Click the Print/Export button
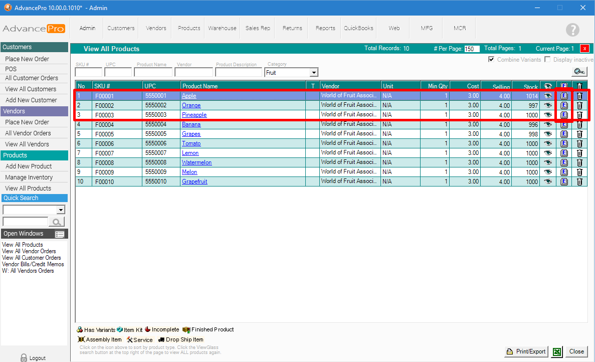The image size is (595, 362). [526, 351]
